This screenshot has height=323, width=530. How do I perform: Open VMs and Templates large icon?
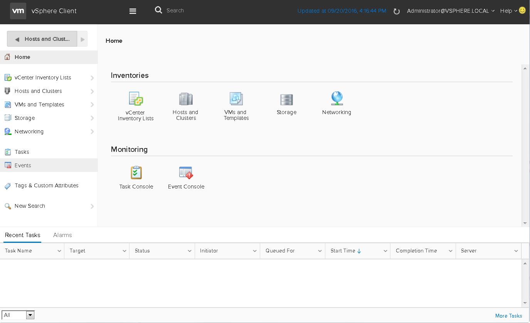tap(236, 99)
